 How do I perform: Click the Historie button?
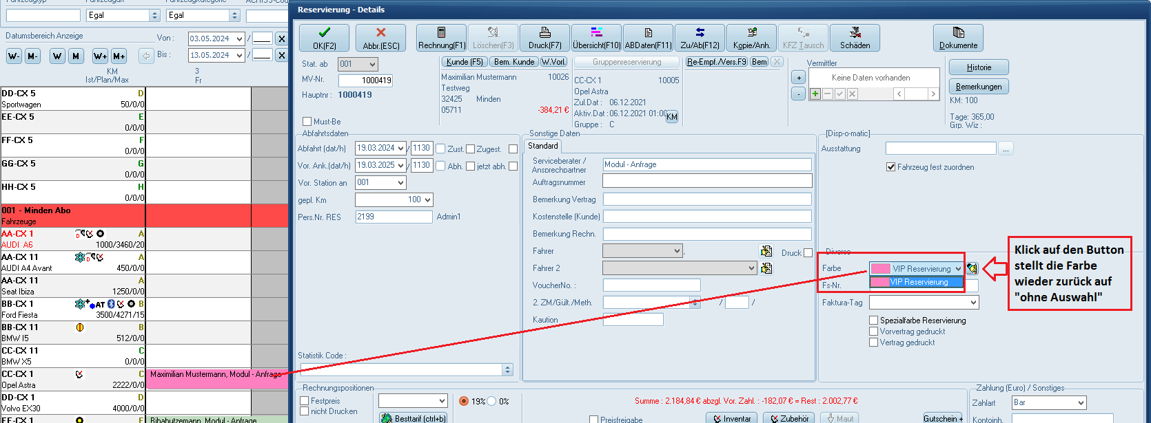pos(979,67)
